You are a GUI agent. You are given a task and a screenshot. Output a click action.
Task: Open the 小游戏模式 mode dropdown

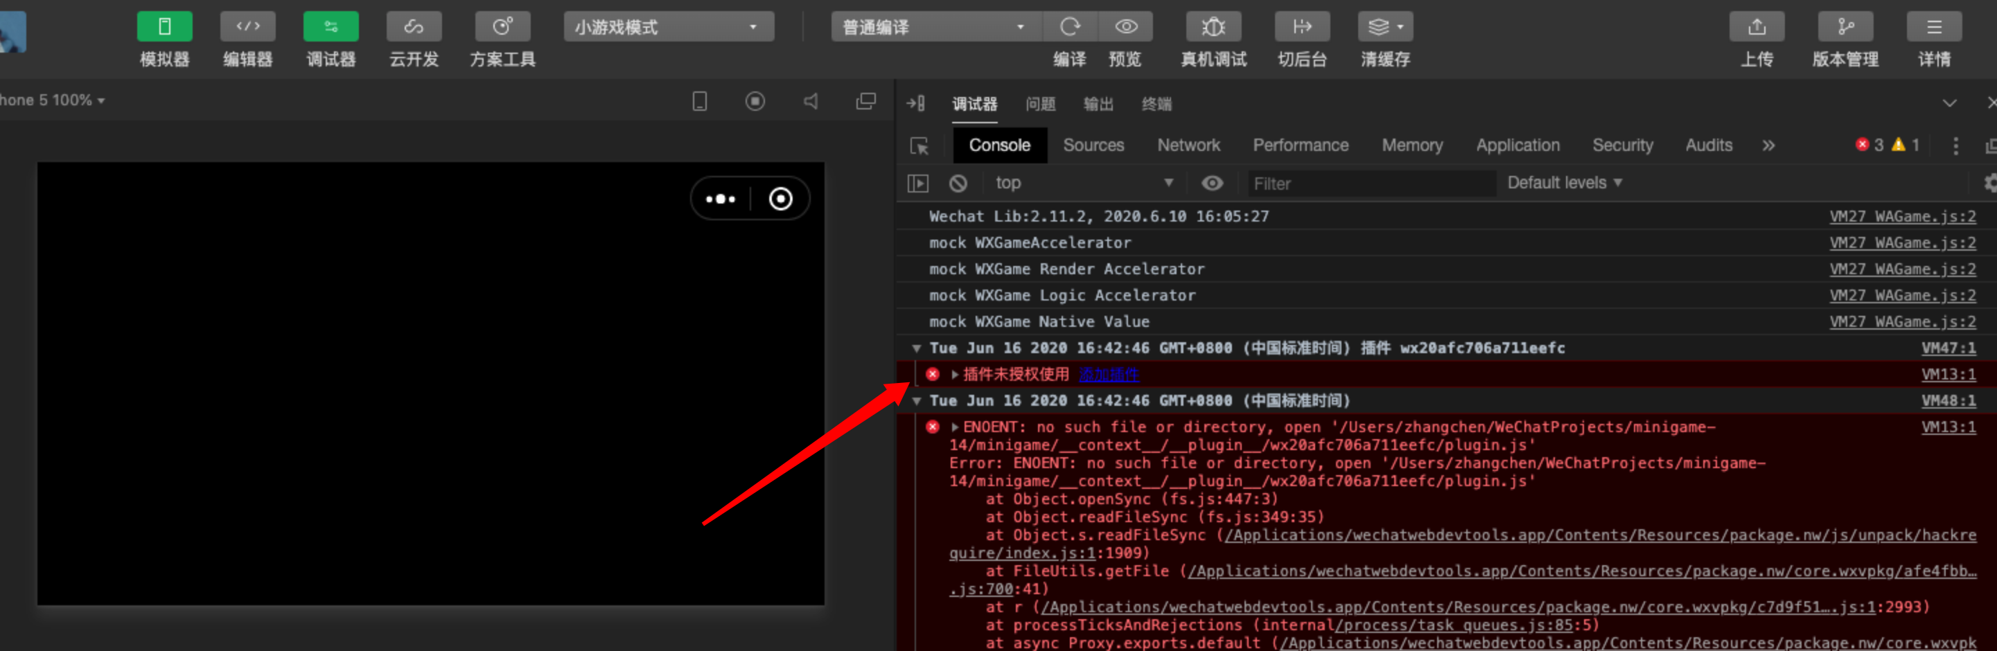point(668,27)
